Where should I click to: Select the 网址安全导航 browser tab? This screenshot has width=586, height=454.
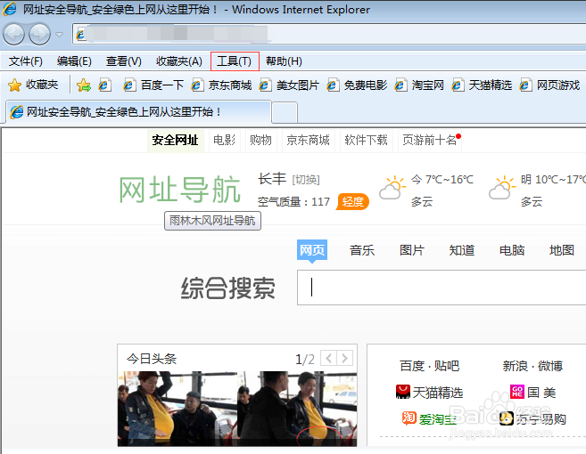138,111
